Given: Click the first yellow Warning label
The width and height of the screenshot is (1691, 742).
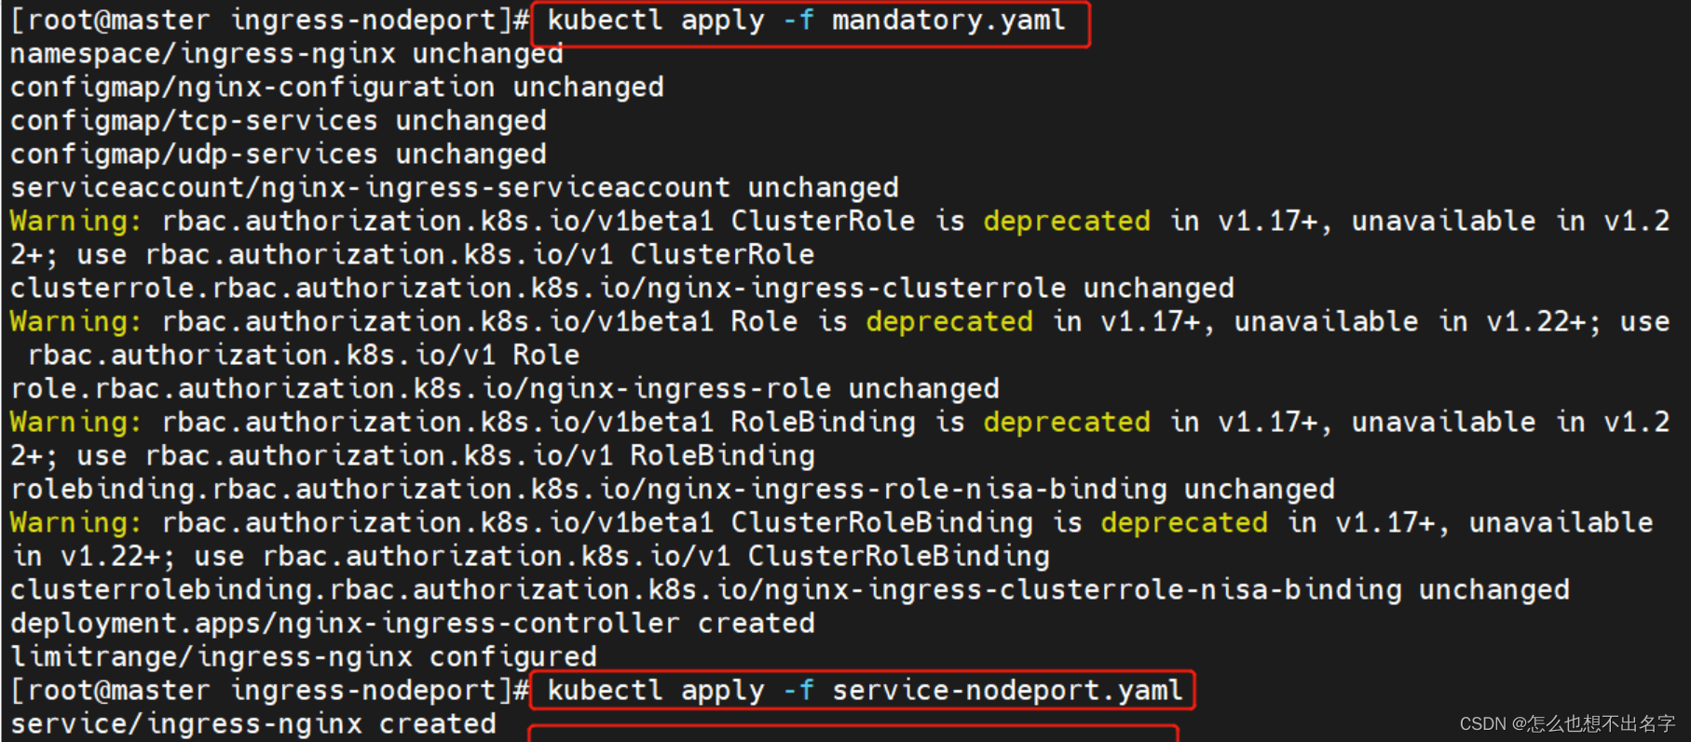Looking at the screenshot, I should coord(75,222).
